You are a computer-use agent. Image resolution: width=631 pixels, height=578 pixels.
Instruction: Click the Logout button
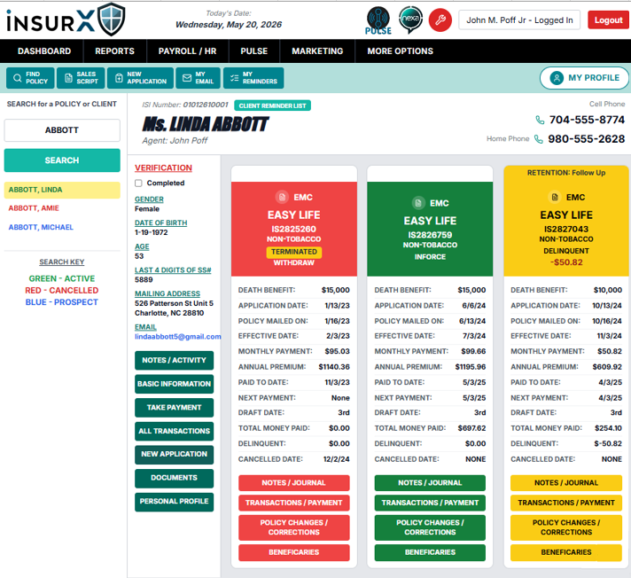(x=608, y=20)
